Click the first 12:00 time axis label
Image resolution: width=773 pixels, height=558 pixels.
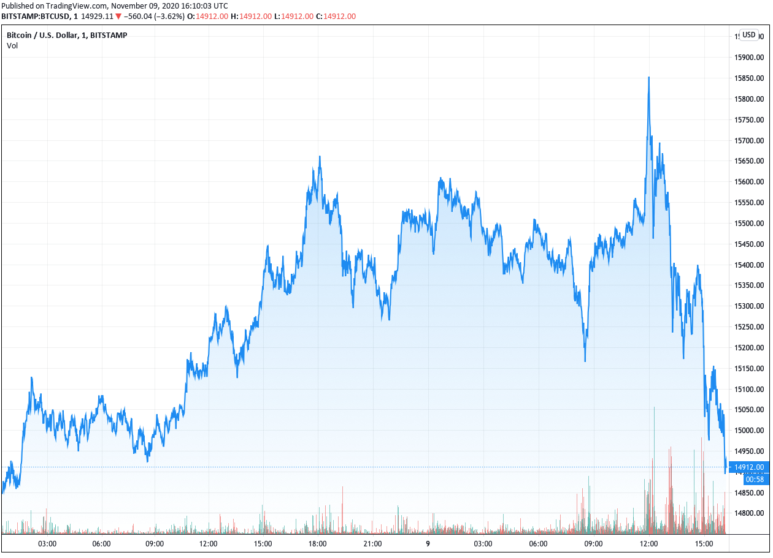[x=208, y=544]
